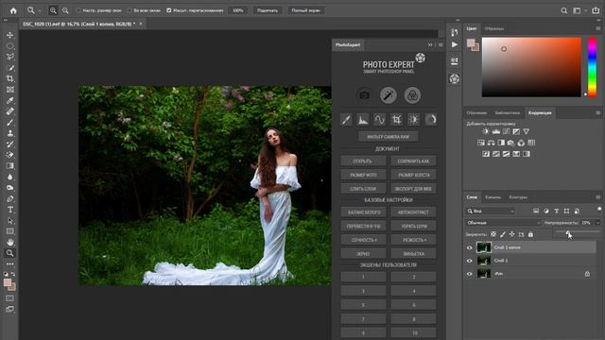605x340 pixels.
Task: Switch to the 'Библиотеки' tab
Action: point(508,113)
